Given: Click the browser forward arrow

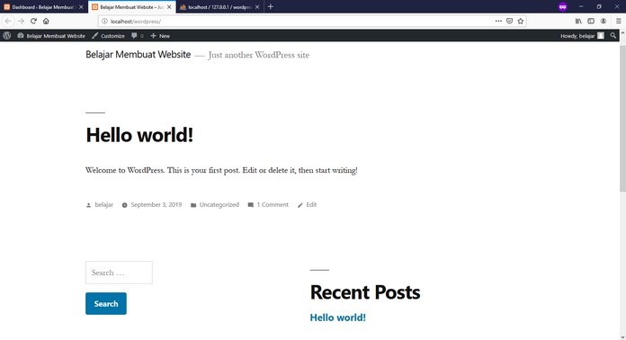Looking at the screenshot, I should pyautogui.click(x=21, y=22).
